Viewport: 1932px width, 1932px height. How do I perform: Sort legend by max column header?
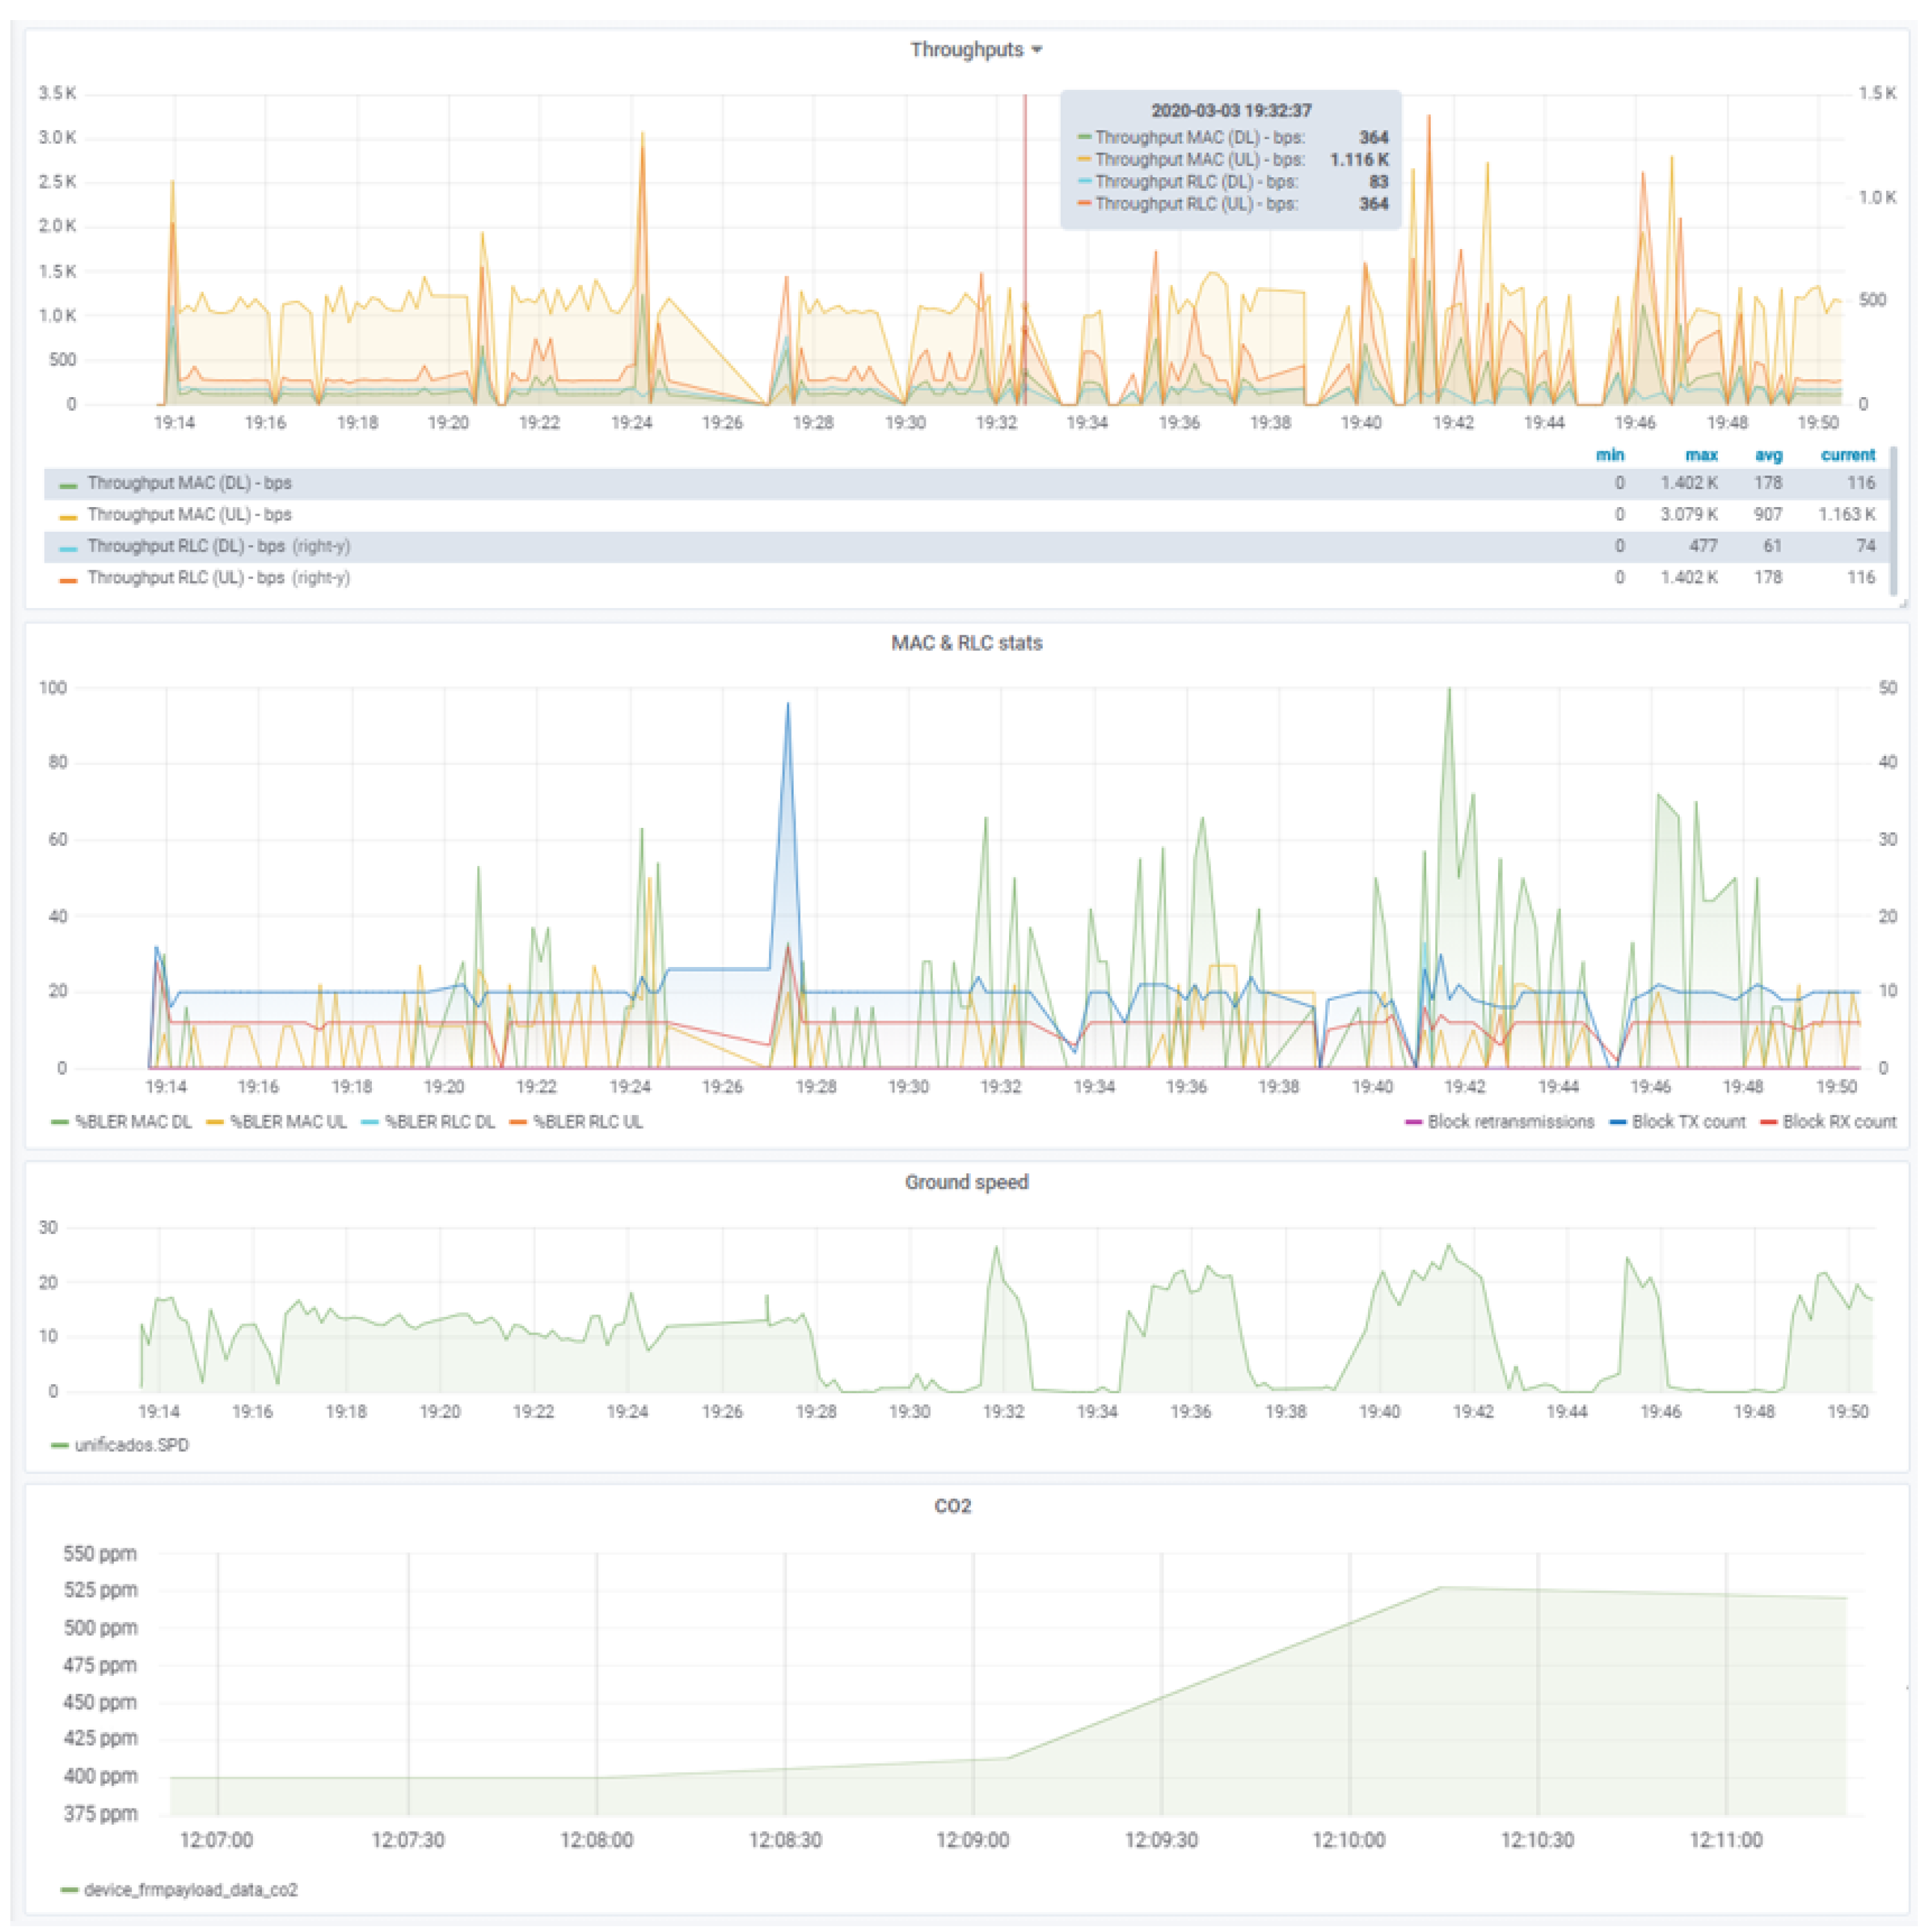tap(1701, 455)
